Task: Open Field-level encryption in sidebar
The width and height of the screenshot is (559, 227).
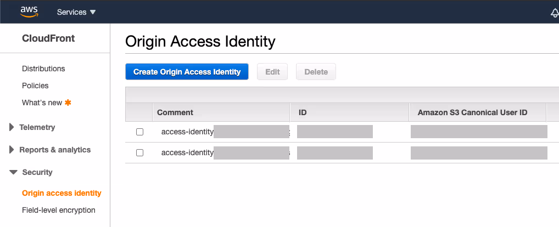Action: coord(58,211)
